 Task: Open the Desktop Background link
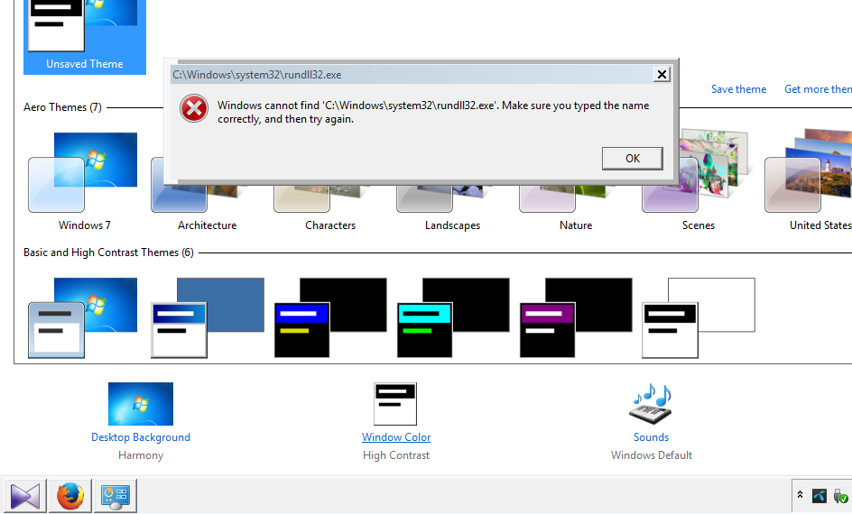(141, 437)
